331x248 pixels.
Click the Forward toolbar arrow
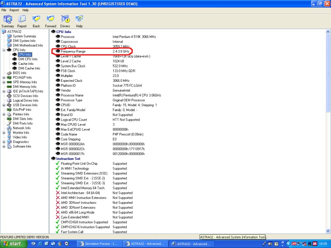[x=50, y=21]
